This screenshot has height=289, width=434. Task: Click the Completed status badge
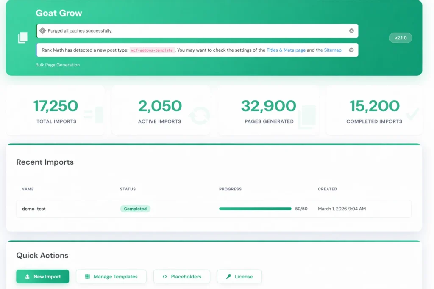coord(135,209)
